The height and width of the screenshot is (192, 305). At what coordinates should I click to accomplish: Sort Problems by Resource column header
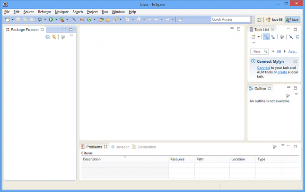pyautogui.click(x=182, y=159)
